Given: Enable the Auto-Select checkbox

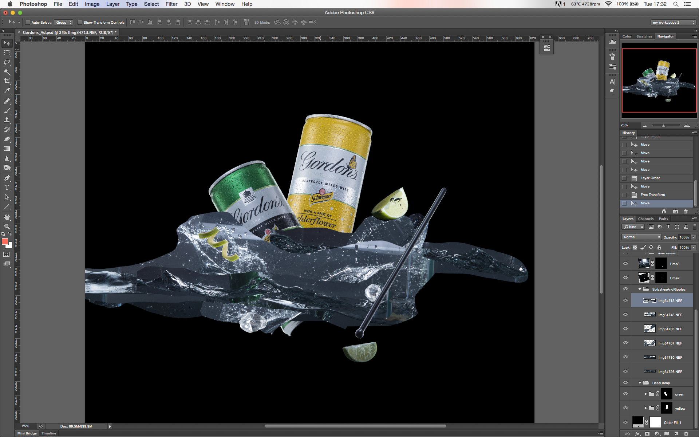Looking at the screenshot, I should coord(27,22).
